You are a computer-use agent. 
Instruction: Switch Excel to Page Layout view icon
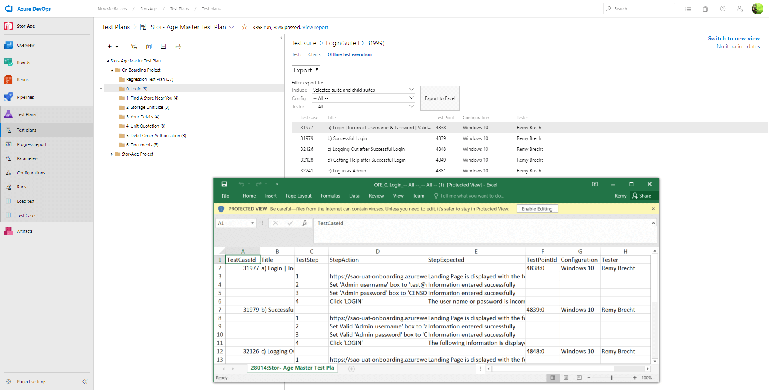tap(566, 378)
